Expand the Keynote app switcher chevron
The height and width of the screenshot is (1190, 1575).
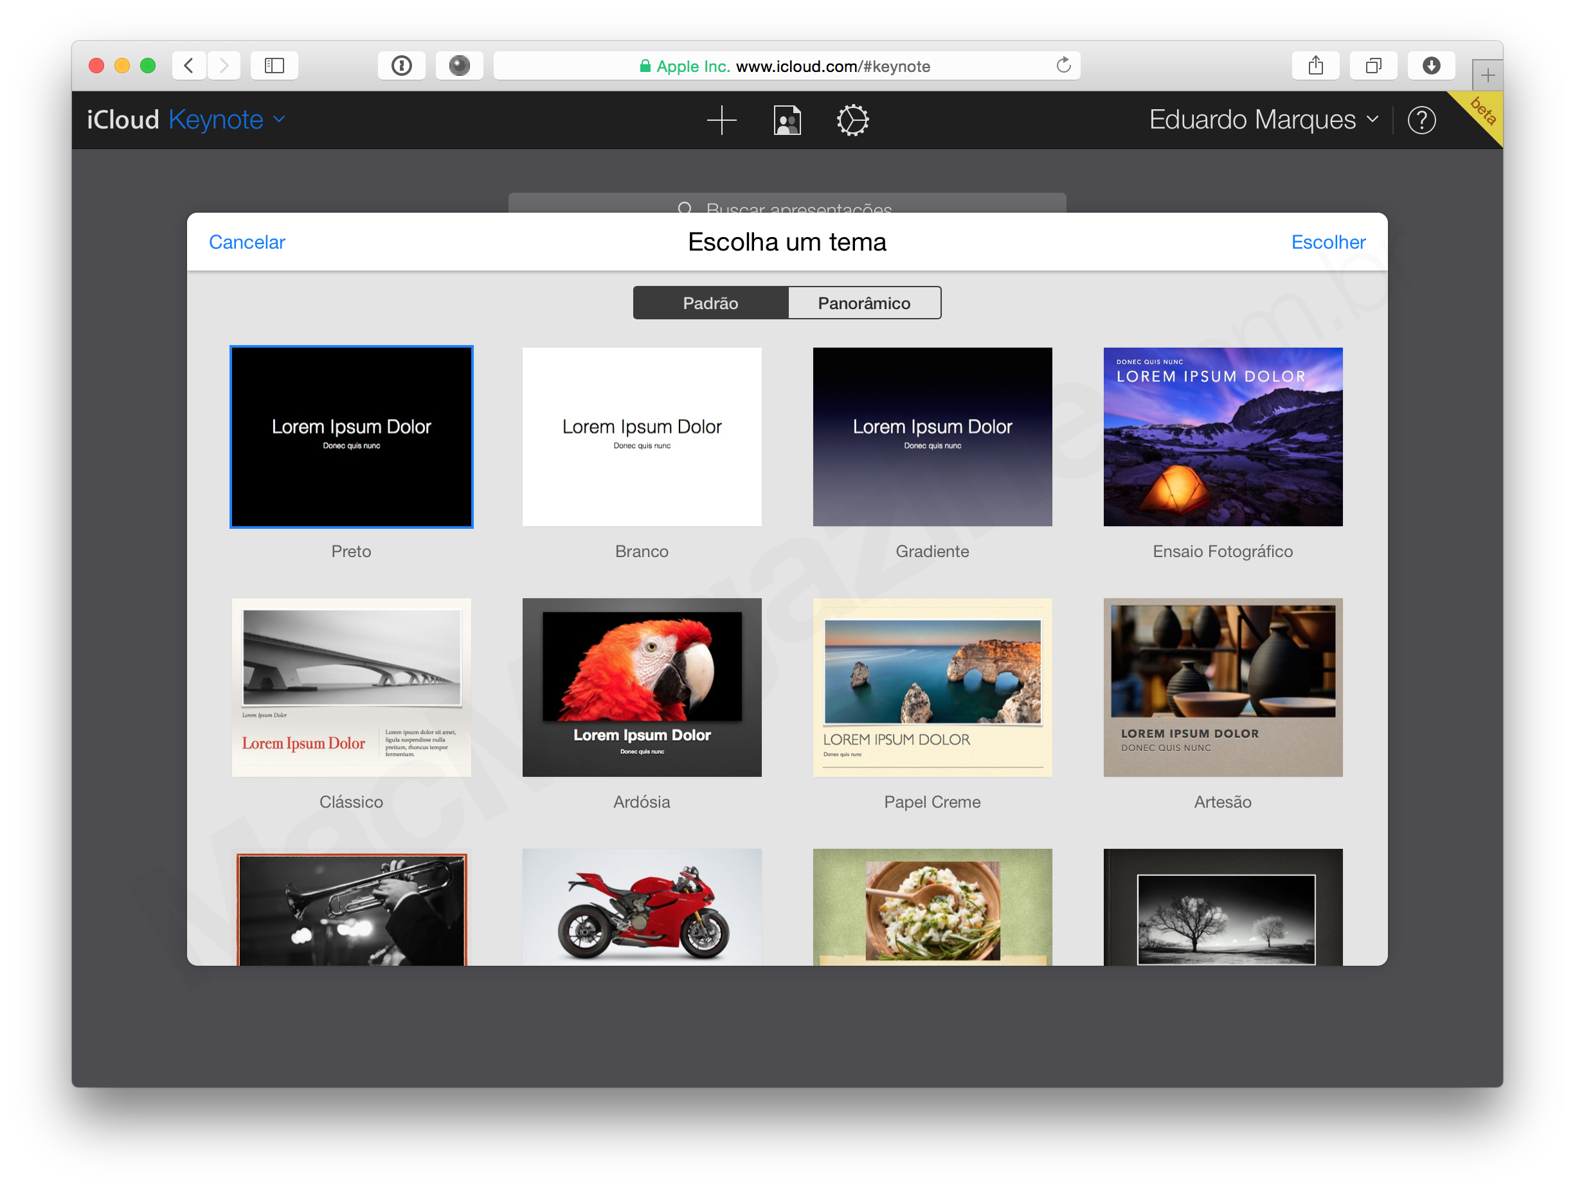pos(278,120)
